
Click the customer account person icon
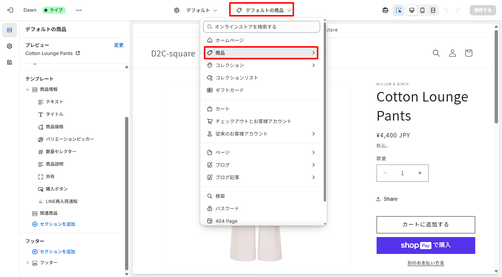point(452,53)
